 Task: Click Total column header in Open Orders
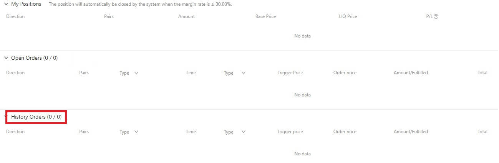pyautogui.click(x=482, y=73)
